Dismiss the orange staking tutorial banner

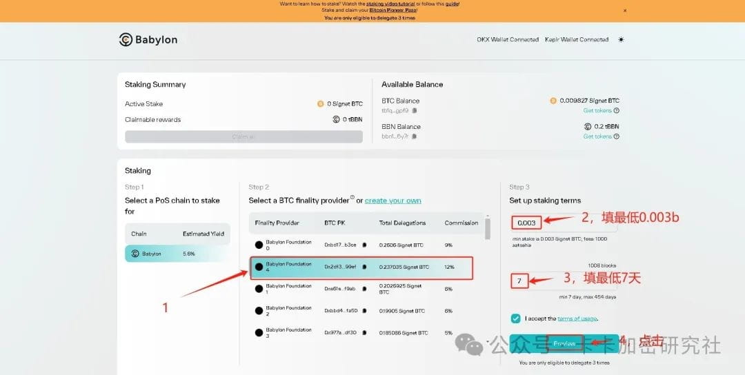tap(625, 10)
